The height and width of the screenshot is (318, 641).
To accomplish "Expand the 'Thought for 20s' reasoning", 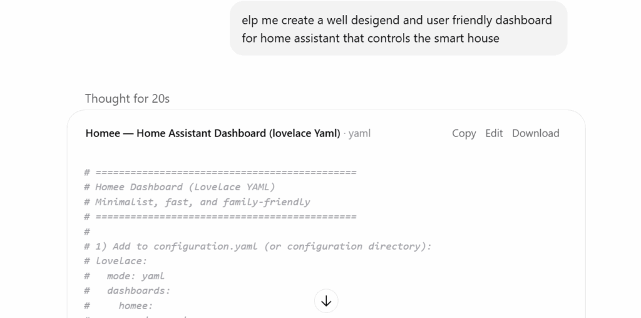I will (127, 98).
